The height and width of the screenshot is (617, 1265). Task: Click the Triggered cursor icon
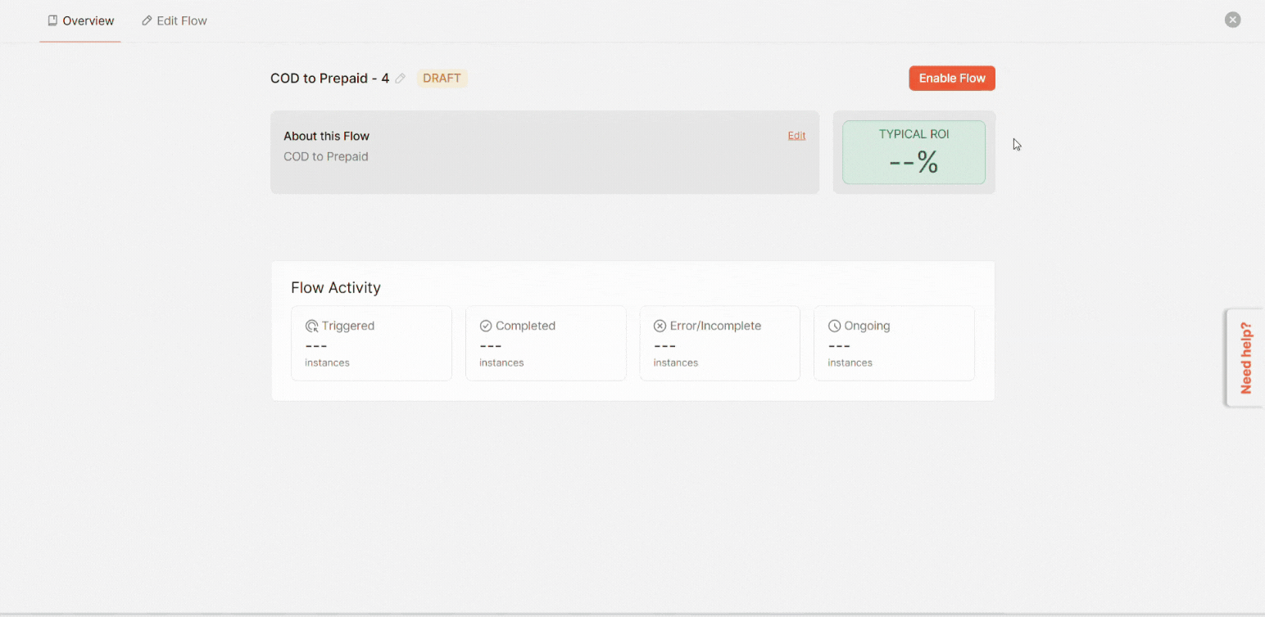coord(311,326)
